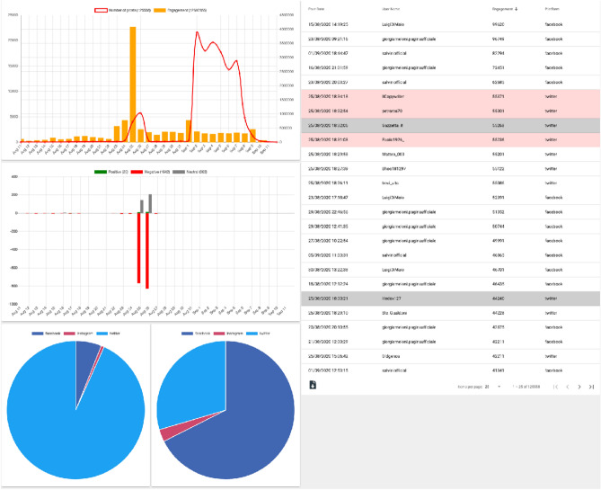The height and width of the screenshot is (490, 601).
Task: Sort table by Post Date column header
Action: point(317,8)
